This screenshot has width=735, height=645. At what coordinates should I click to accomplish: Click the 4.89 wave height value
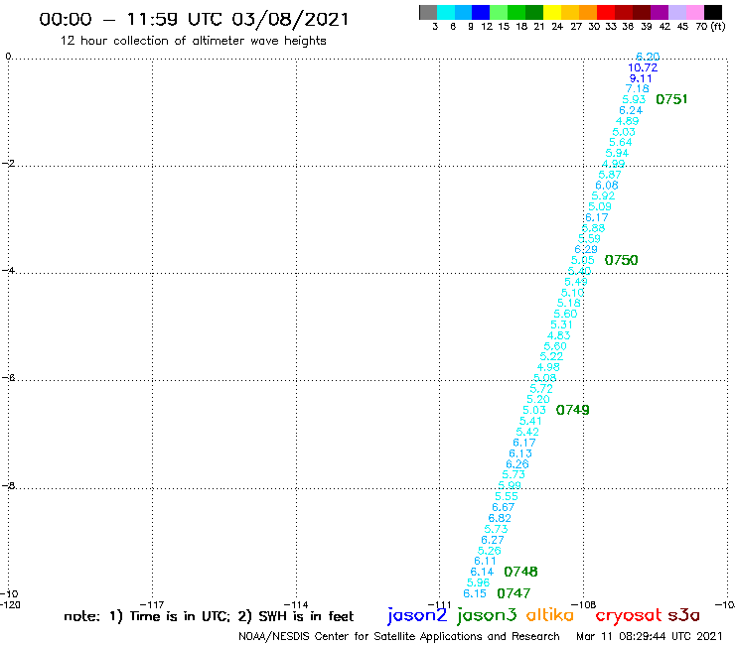click(x=627, y=121)
